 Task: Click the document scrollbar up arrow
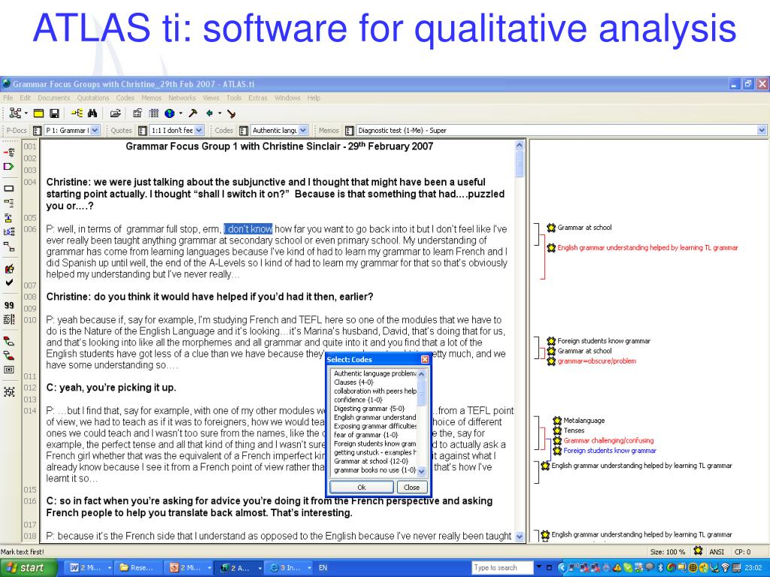click(520, 145)
